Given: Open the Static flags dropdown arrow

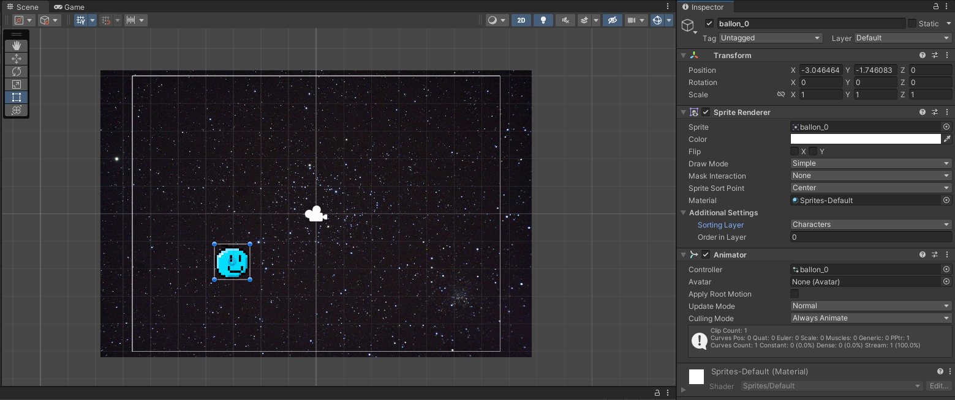Looking at the screenshot, I should click(948, 24).
